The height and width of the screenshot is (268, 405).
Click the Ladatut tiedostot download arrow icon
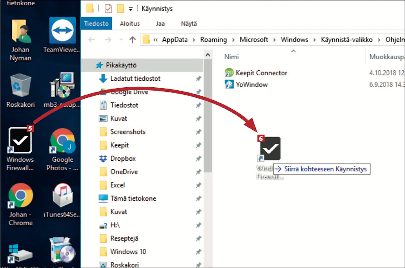pos(103,78)
